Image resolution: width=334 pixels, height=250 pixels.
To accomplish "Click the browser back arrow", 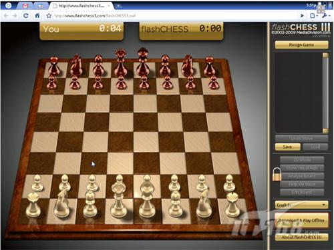I will (6, 15).
